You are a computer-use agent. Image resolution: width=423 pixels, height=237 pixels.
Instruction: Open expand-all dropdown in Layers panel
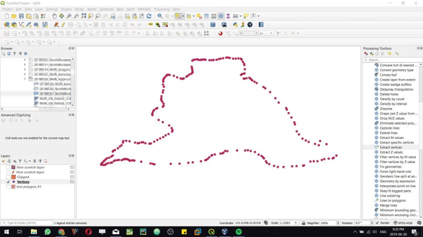29,161
